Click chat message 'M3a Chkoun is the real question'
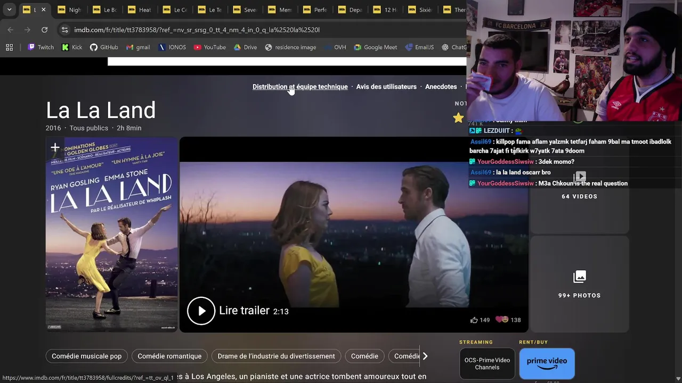The height and width of the screenshot is (383, 682). [583, 184]
